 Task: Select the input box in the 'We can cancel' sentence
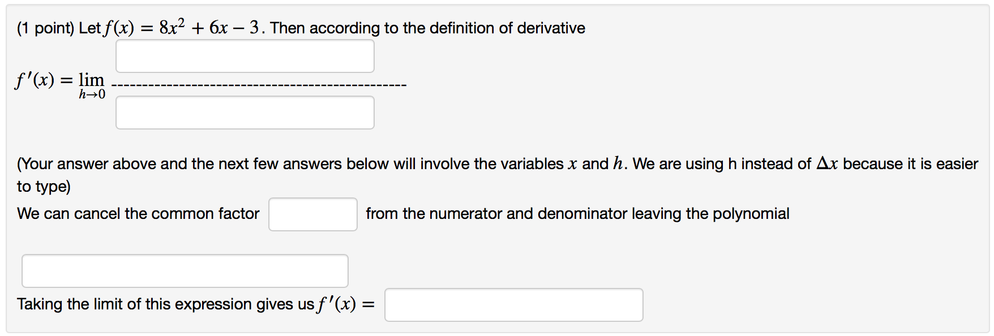tap(312, 214)
